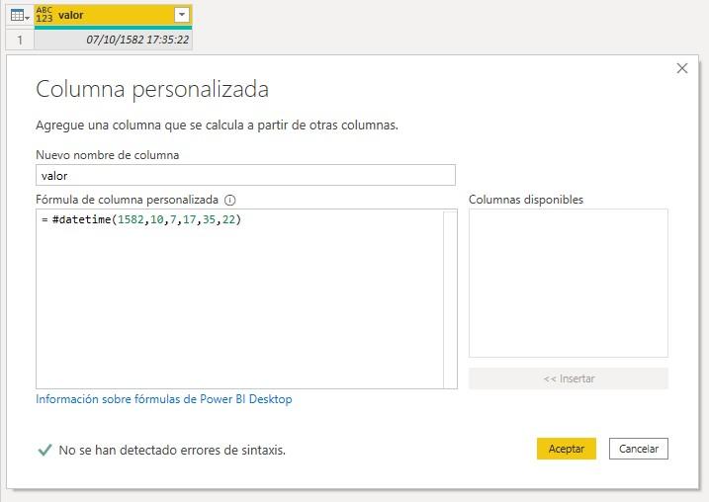The height and width of the screenshot is (502, 709).
Task: Close the Columna personalizada dialog
Action: click(681, 68)
